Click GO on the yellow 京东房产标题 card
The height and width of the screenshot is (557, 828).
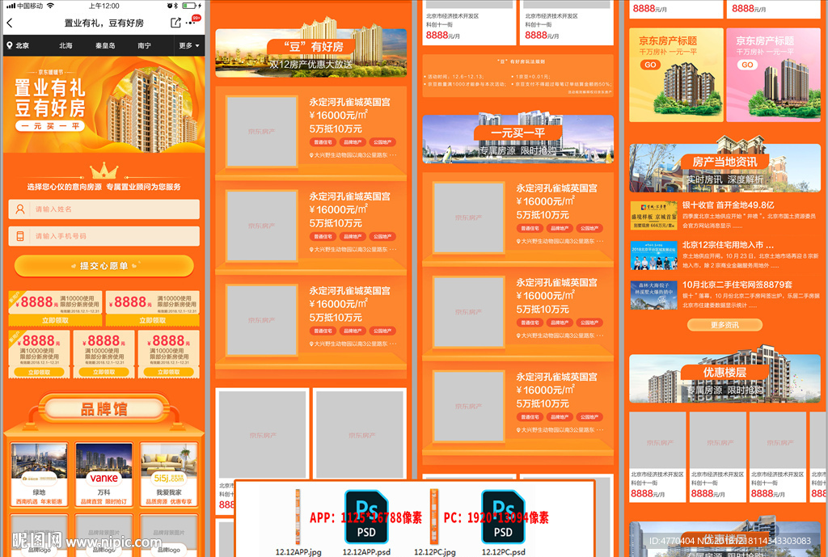[650, 65]
